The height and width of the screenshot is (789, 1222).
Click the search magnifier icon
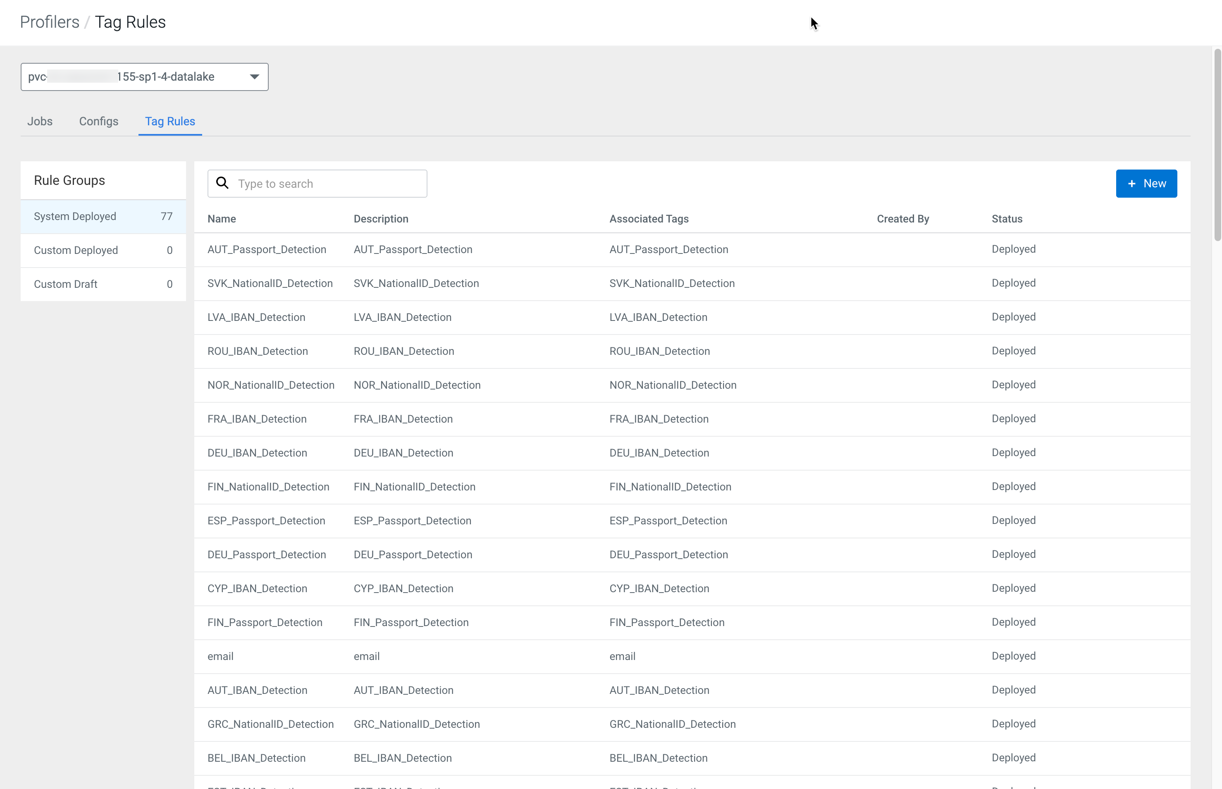coord(222,183)
